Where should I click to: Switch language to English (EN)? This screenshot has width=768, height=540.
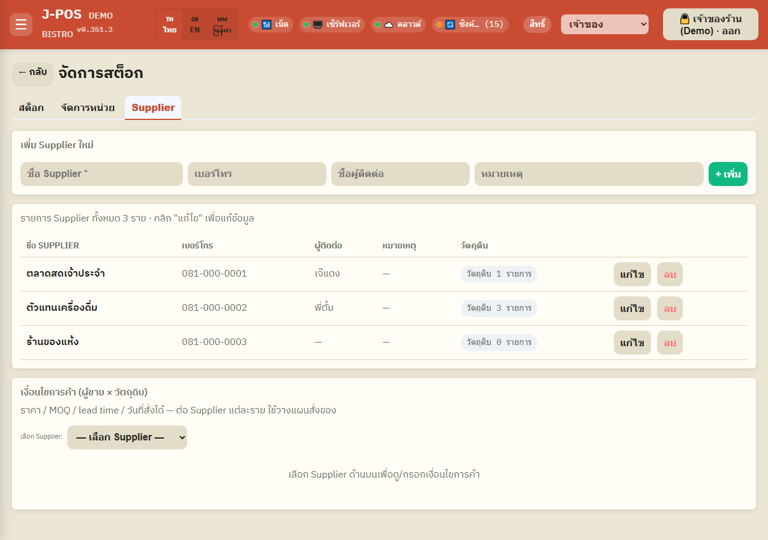click(x=195, y=25)
